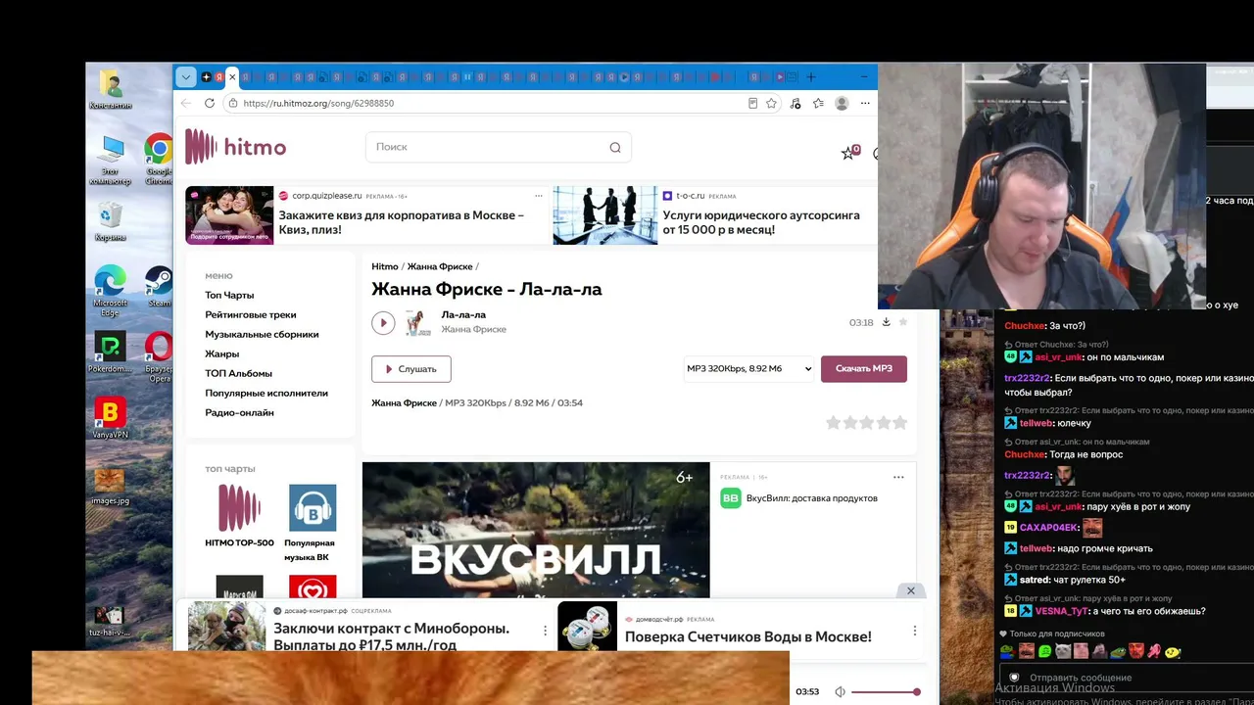Click the tellweb username next to 'юлечку'
The image size is (1254, 705).
click(x=1036, y=423)
